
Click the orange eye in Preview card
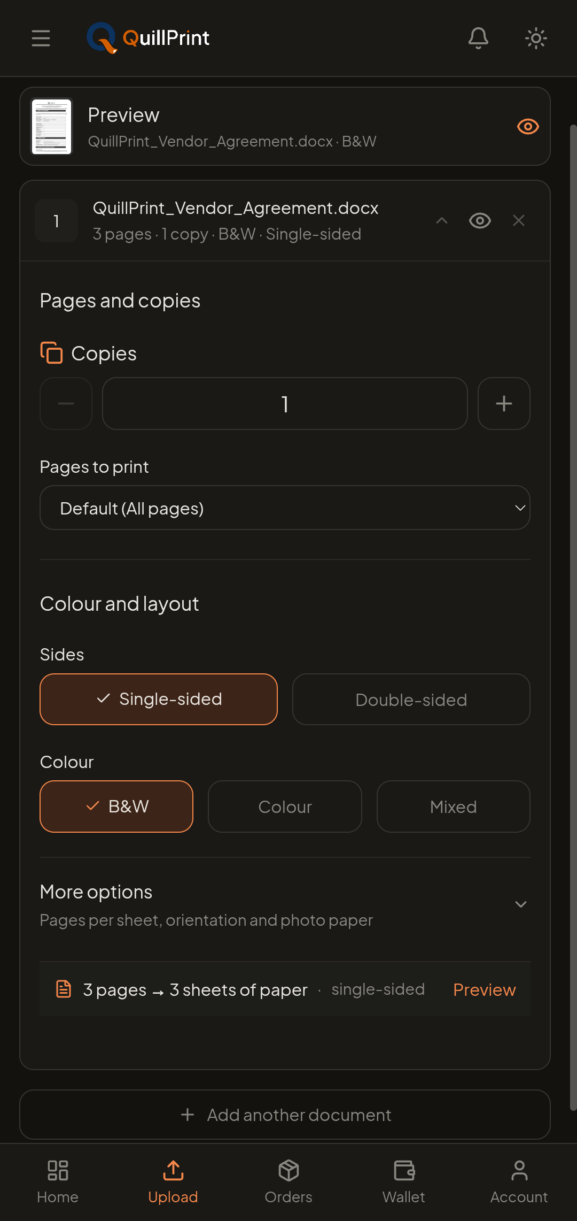click(528, 126)
